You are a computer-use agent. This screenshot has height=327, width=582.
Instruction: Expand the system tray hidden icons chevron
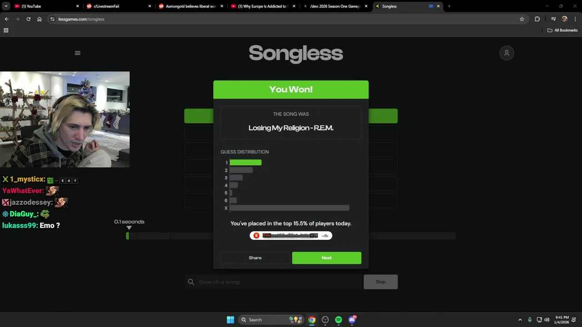pyautogui.click(x=520, y=320)
